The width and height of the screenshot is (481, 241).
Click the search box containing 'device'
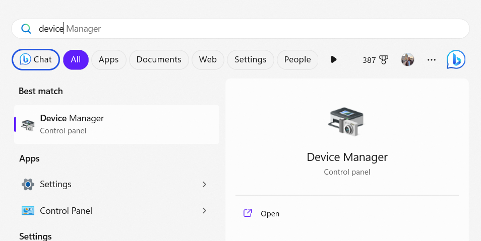coord(240,29)
